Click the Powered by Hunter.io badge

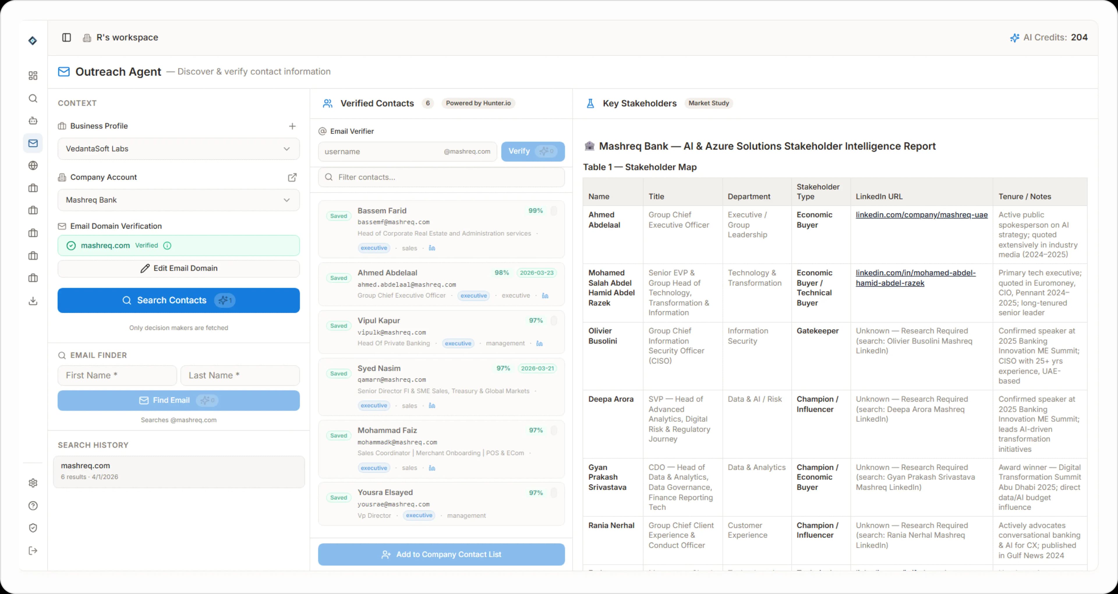coord(478,103)
